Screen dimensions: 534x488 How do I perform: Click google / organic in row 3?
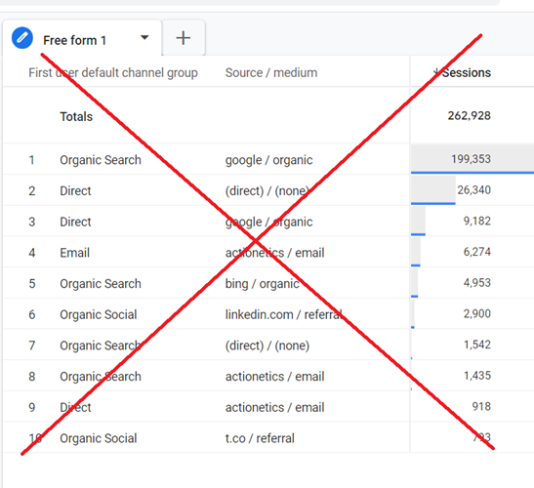tap(268, 222)
